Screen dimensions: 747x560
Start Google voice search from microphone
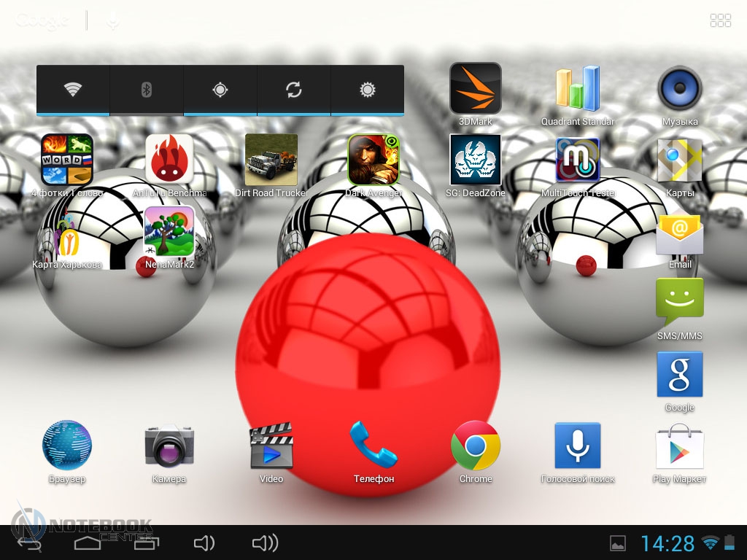pyautogui.click(x=112, y=21)
